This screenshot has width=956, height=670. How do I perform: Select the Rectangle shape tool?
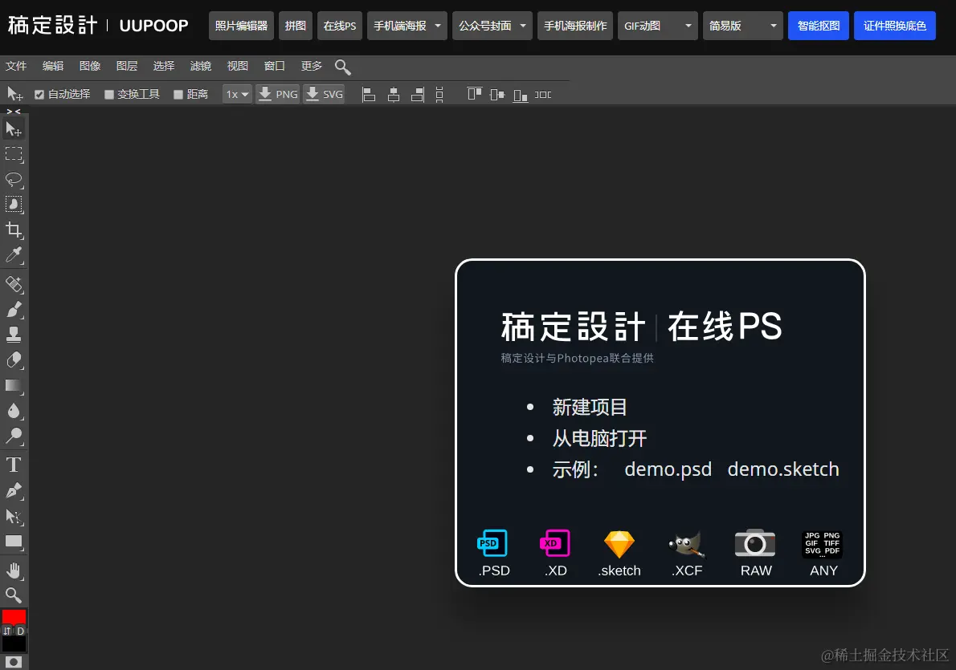click(14, 542)
